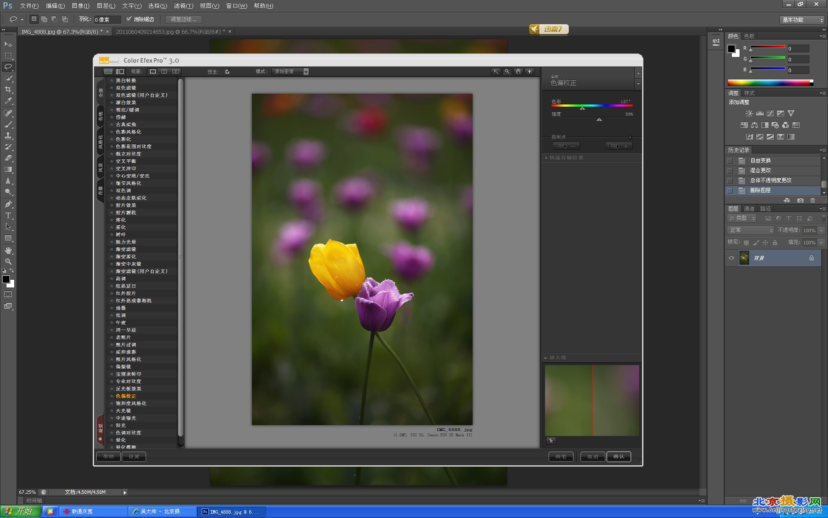Viewport: 828px width, 518px height.
Task: Adjust the 色彩 hue slider handle
Action: (582, 108)
